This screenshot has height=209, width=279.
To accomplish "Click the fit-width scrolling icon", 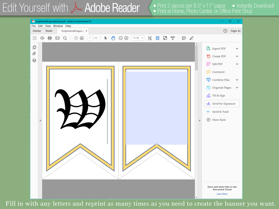I will pos(150,38).
